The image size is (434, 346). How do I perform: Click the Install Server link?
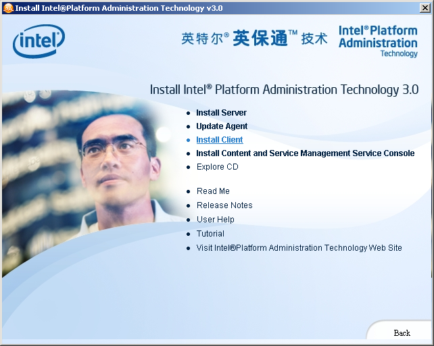tap(221, 113)
